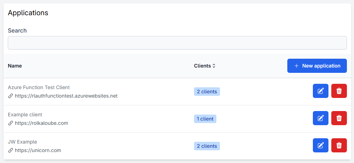Click the 2 clients badge for Azure Function
This screenshot has height=163, width=354.
(x=207, y=92)
